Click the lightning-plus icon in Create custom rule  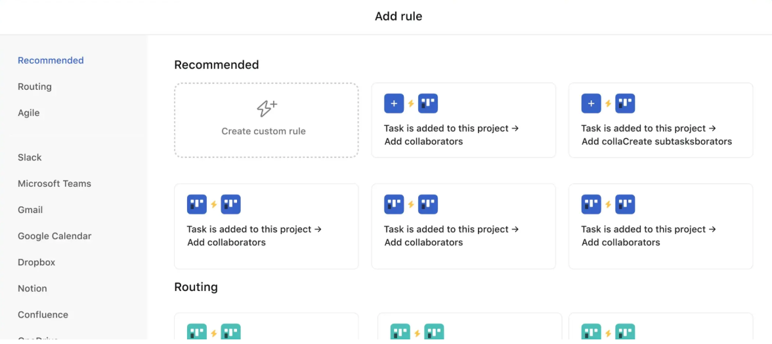[267, 108]
